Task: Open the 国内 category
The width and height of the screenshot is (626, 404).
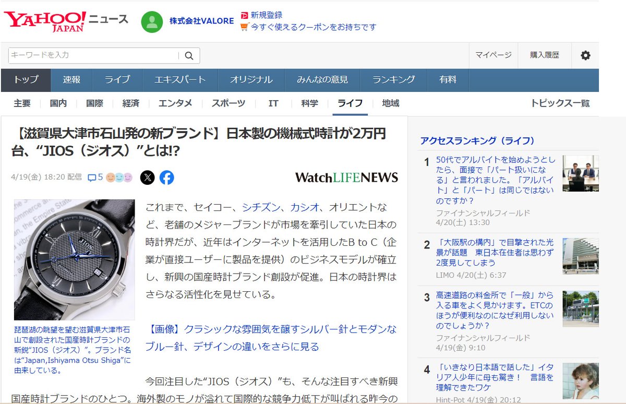Action: tap(58, 103)
